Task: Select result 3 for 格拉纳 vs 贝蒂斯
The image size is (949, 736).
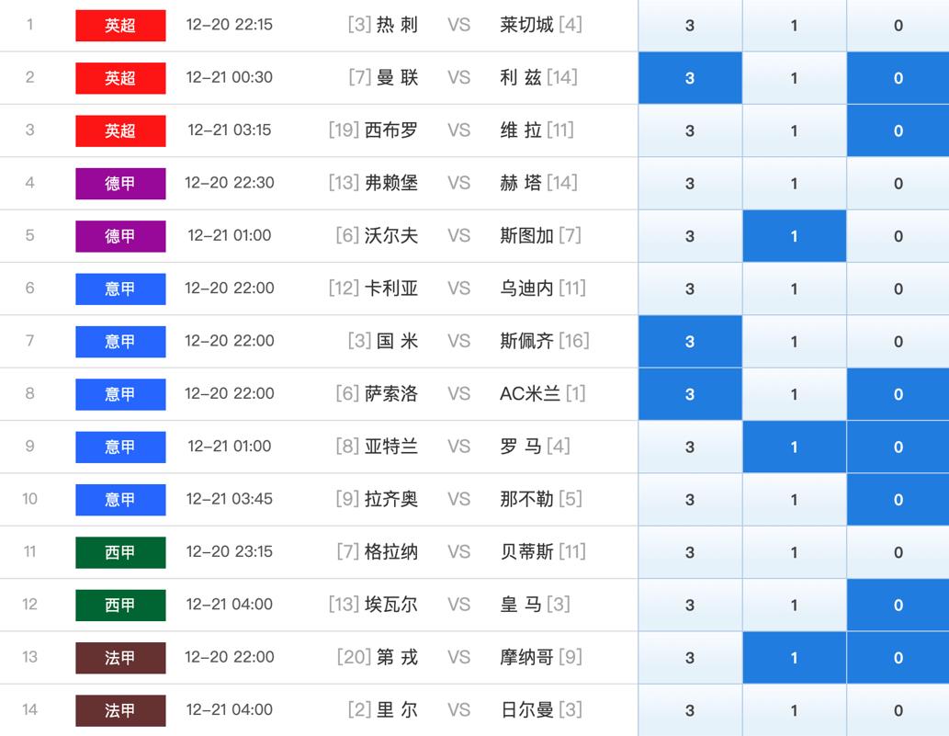Action: [690, 552]
